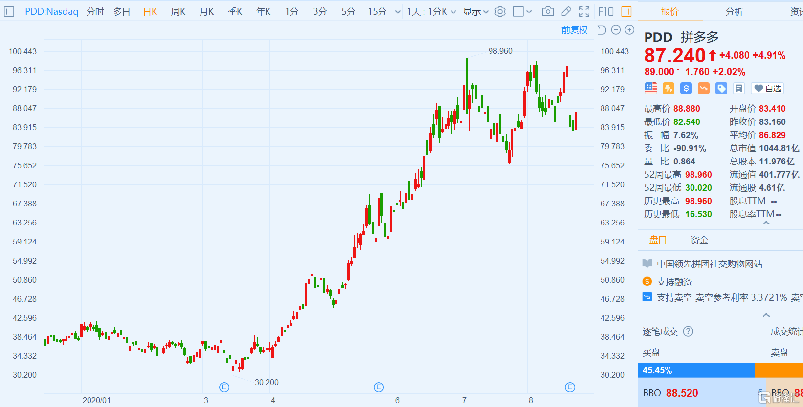Reset chart view with undo arrow
The image size is (803, 407).
[602, 30]
